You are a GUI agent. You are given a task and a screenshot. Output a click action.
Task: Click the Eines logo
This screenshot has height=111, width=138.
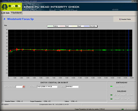(11, 7)
